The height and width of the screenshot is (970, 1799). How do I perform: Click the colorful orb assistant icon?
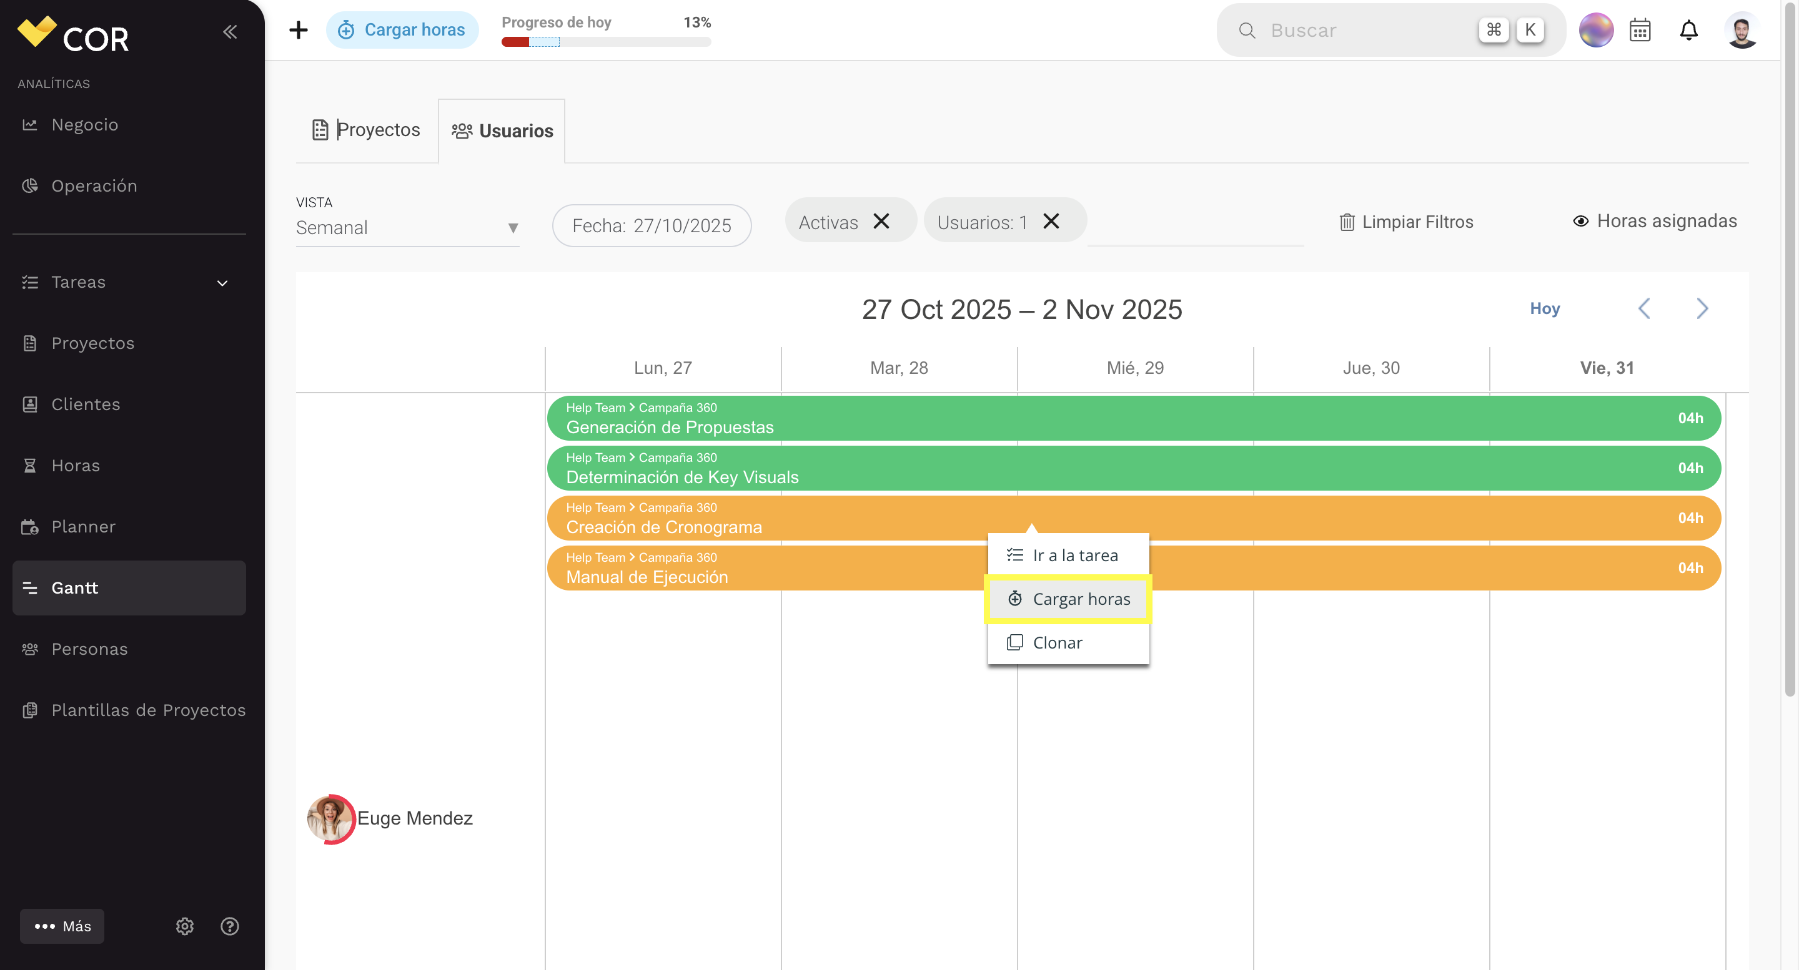tap(1596, 31)
